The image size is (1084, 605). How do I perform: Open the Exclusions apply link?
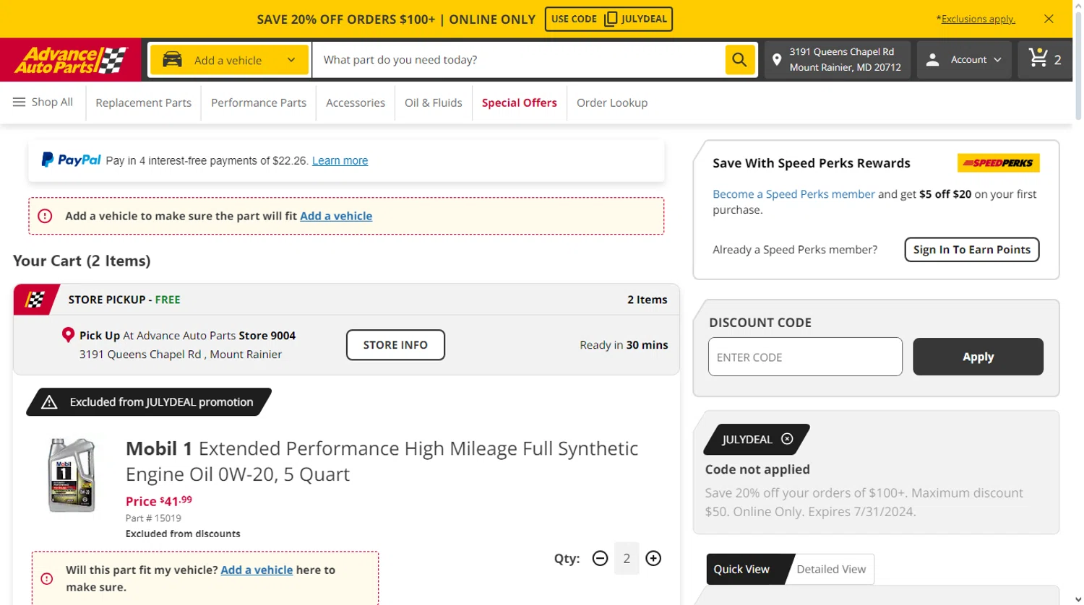978,19
